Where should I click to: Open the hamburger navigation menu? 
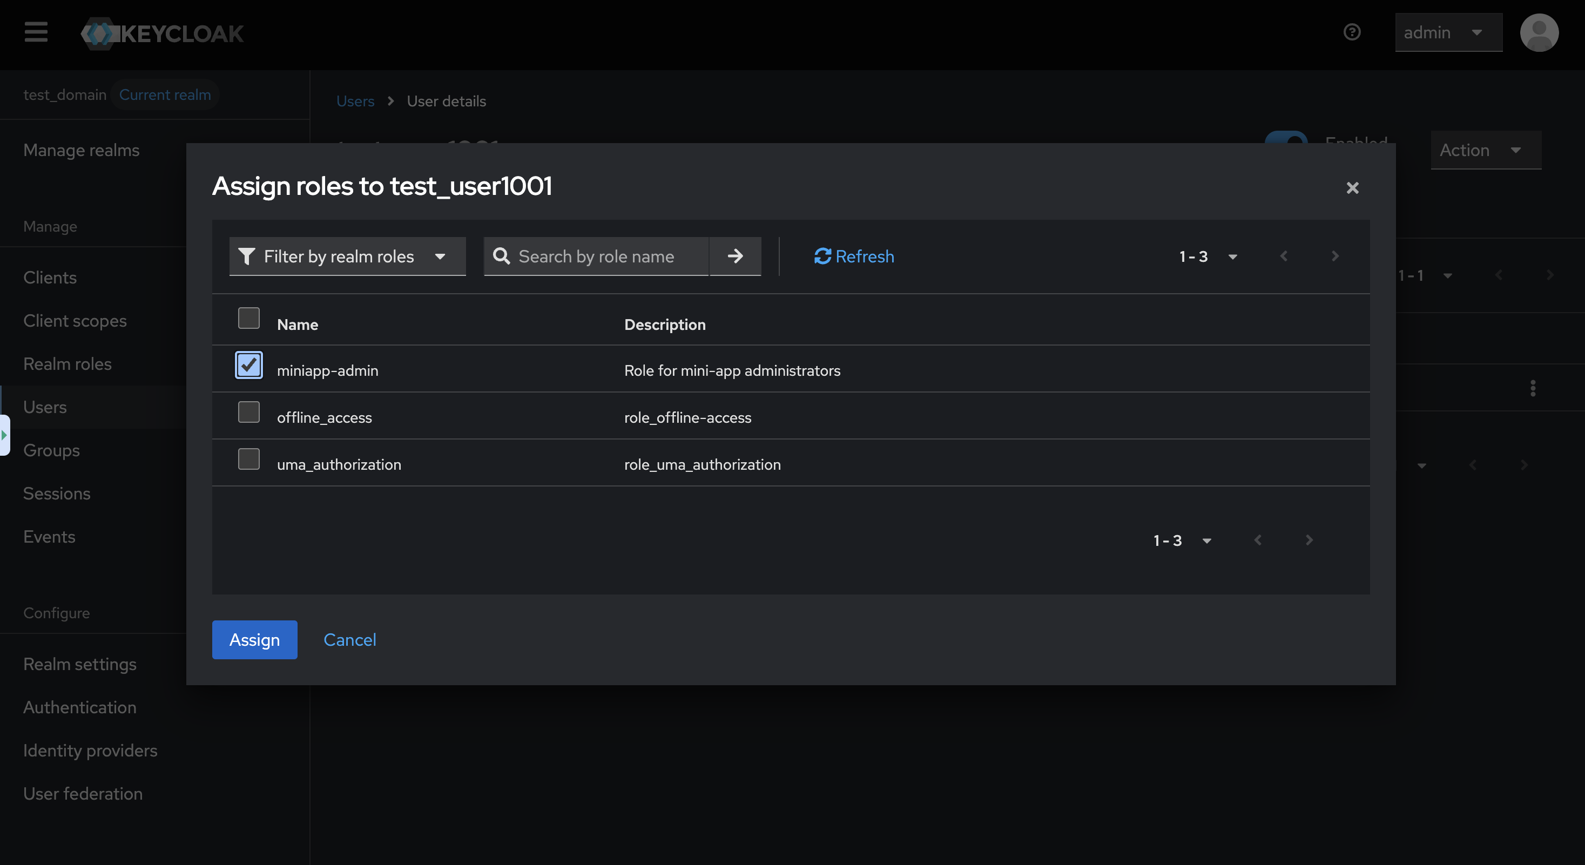click(x=36, y=32)
